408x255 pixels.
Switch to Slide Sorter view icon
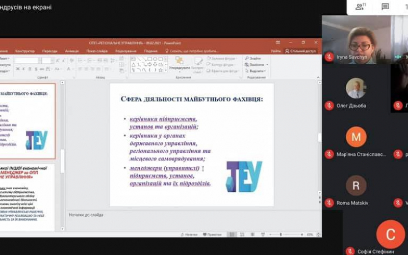242,235
